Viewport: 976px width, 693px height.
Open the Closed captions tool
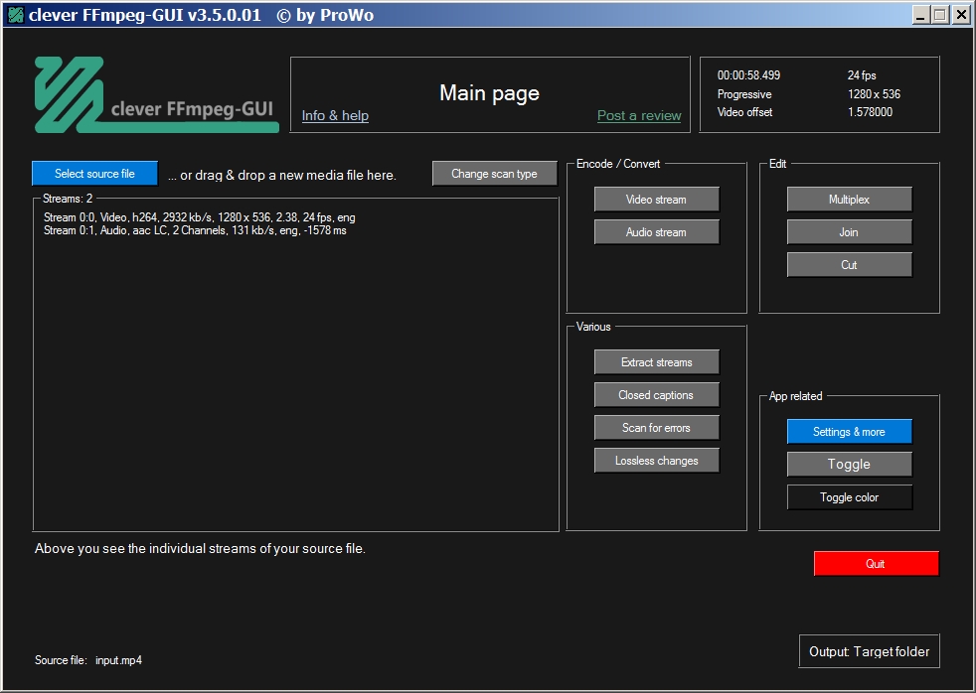[x=656, y=395]
